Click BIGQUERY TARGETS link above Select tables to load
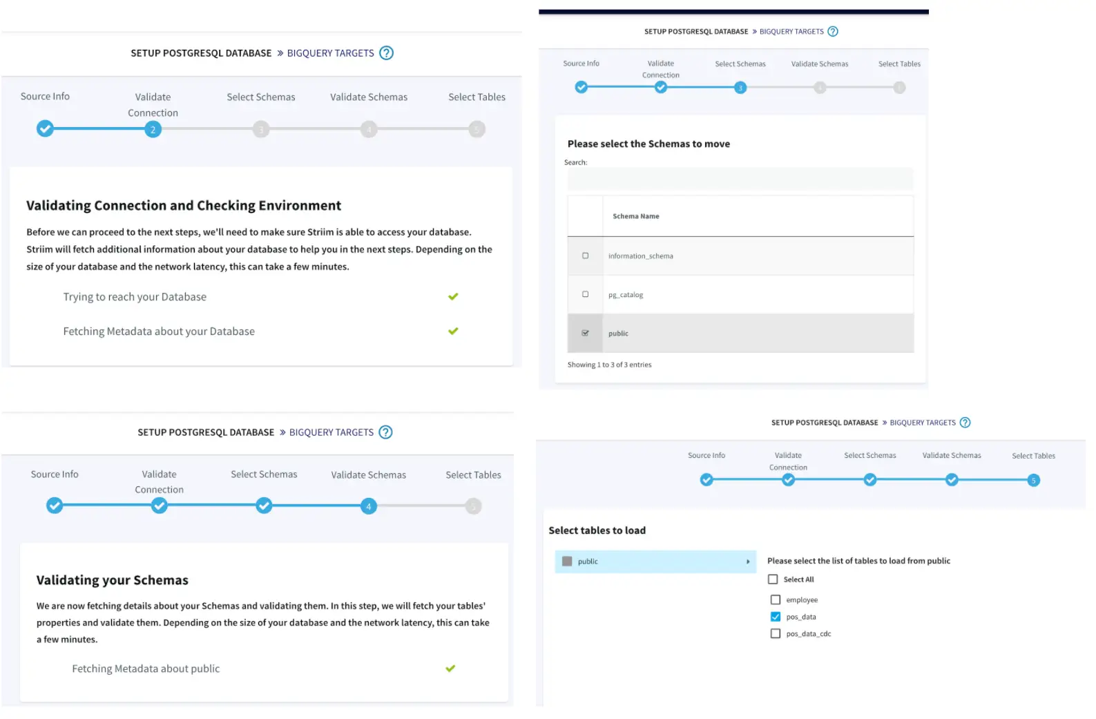This screenshot has width=1096, height=719. click(x=923, y=423)
